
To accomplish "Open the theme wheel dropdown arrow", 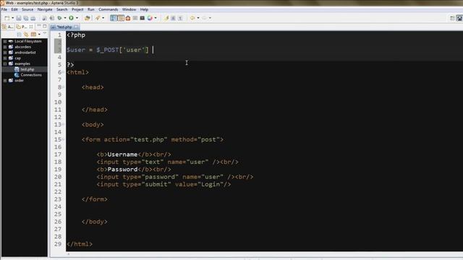I will pos(156,18).
